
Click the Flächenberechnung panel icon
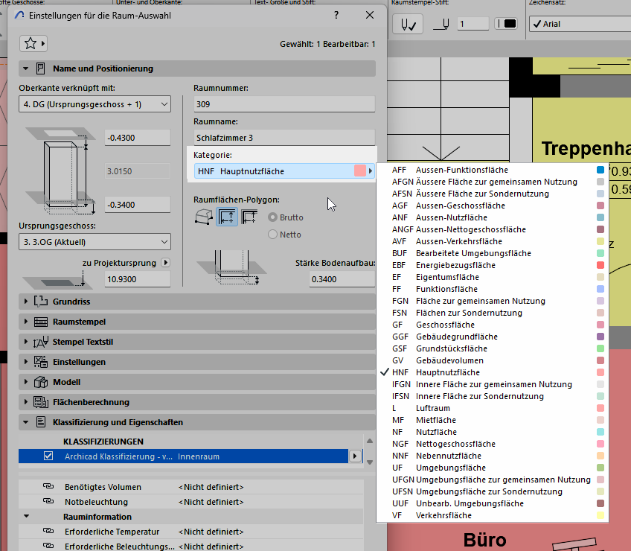click(x=40, y=402)
